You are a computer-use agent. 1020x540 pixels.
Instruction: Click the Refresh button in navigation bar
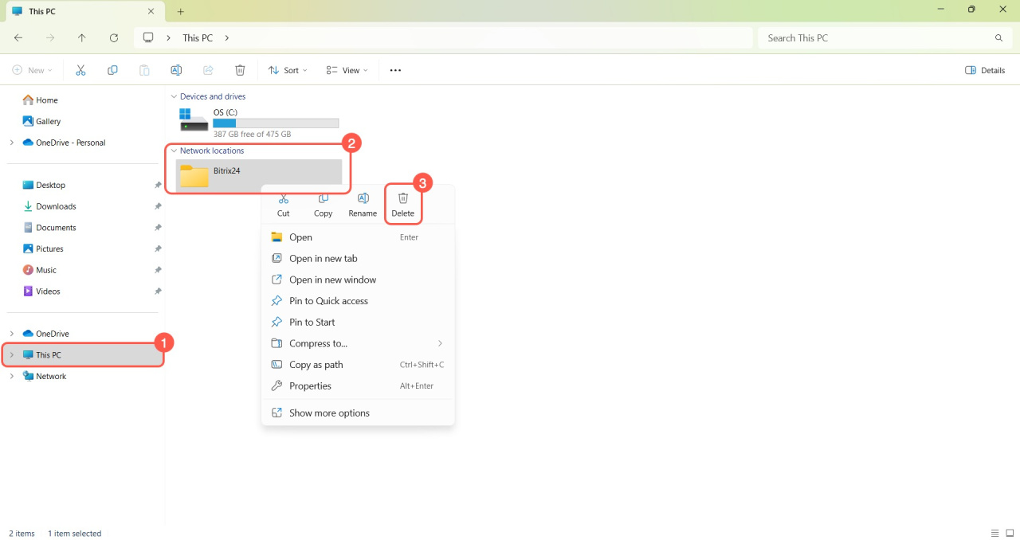114,37
